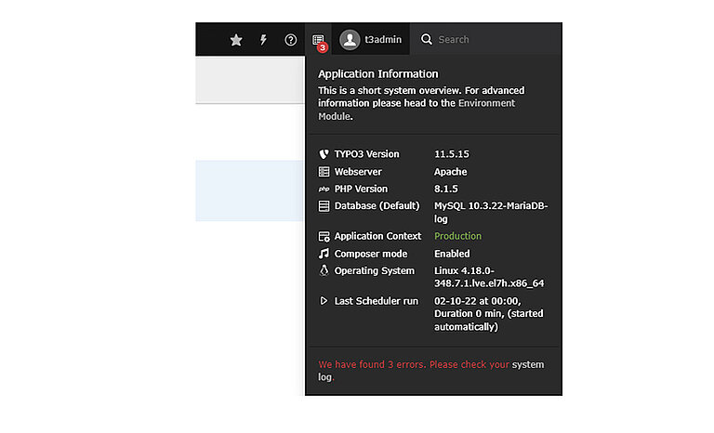
Task: Select the TYPO3 Version value 11.5.15
Action: (x=451, y=154)
